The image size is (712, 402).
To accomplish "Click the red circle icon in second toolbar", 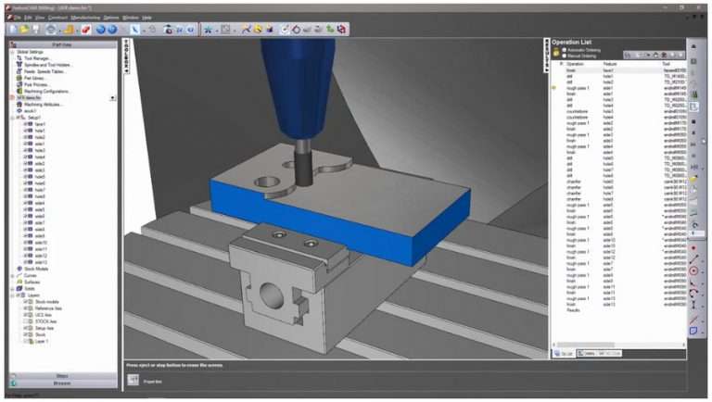I will coord(296,30).
